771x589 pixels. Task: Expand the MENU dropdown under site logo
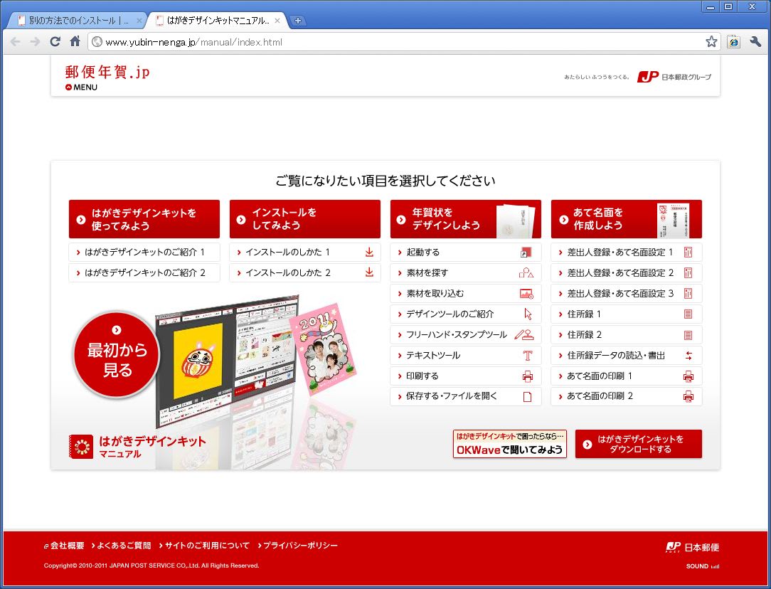point(81,87)
